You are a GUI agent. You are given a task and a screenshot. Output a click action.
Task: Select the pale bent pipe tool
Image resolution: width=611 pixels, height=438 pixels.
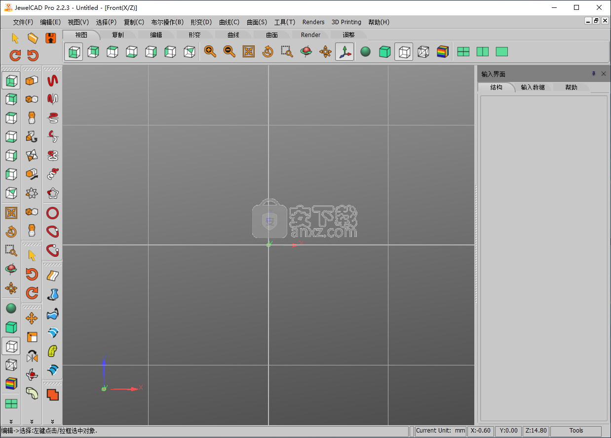coord(32,393)
